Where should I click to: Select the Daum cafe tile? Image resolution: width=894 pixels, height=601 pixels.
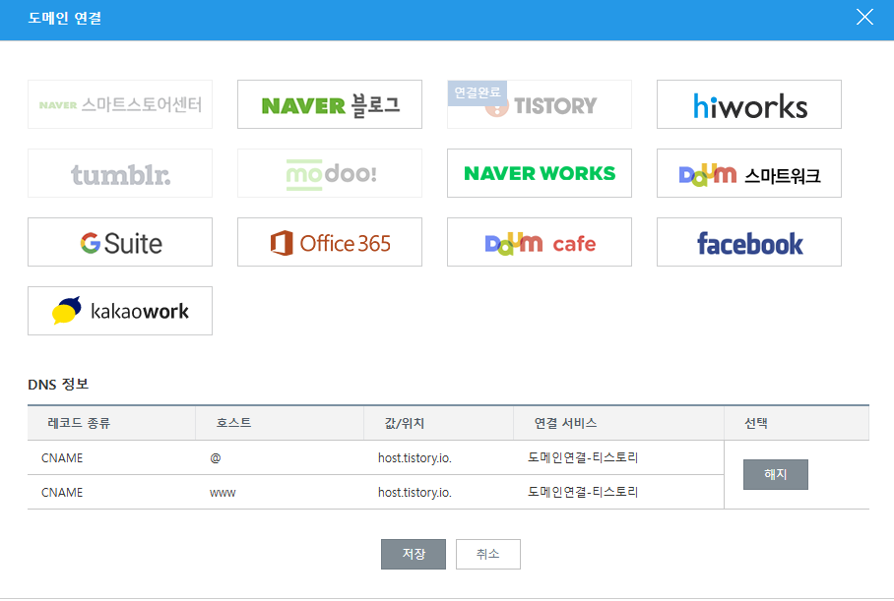click(x=540, y=242)
